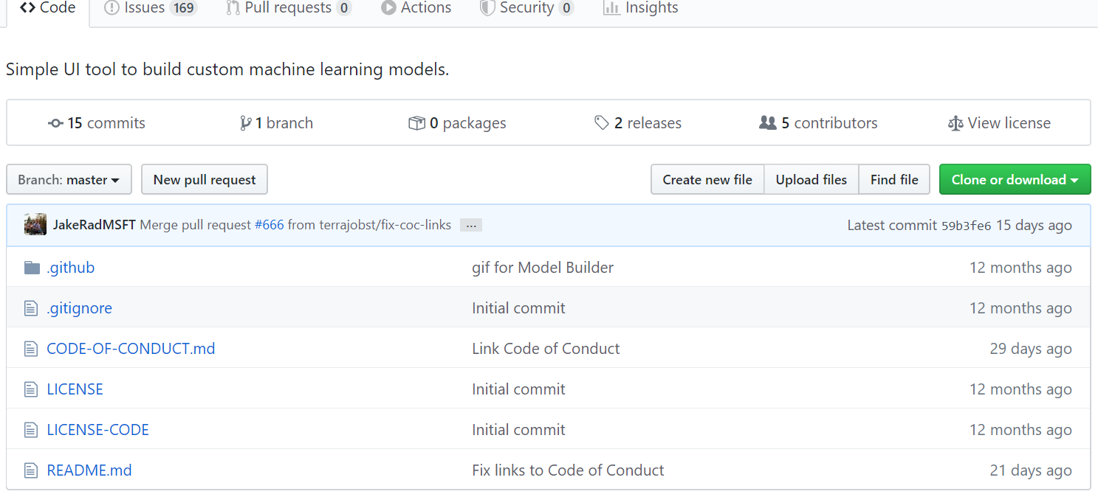Click the commits history icon
Image resolution: width=1098 pixels, height=497 pixels.
pos(56,123)
